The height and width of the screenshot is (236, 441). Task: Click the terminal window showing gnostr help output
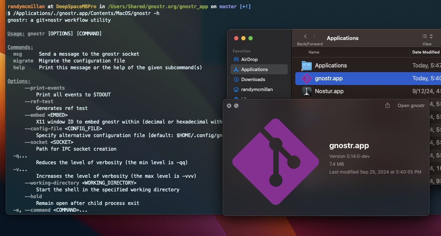110,147
